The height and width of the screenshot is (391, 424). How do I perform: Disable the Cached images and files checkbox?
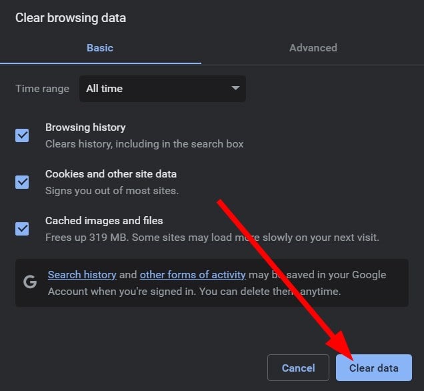point(23,229)
